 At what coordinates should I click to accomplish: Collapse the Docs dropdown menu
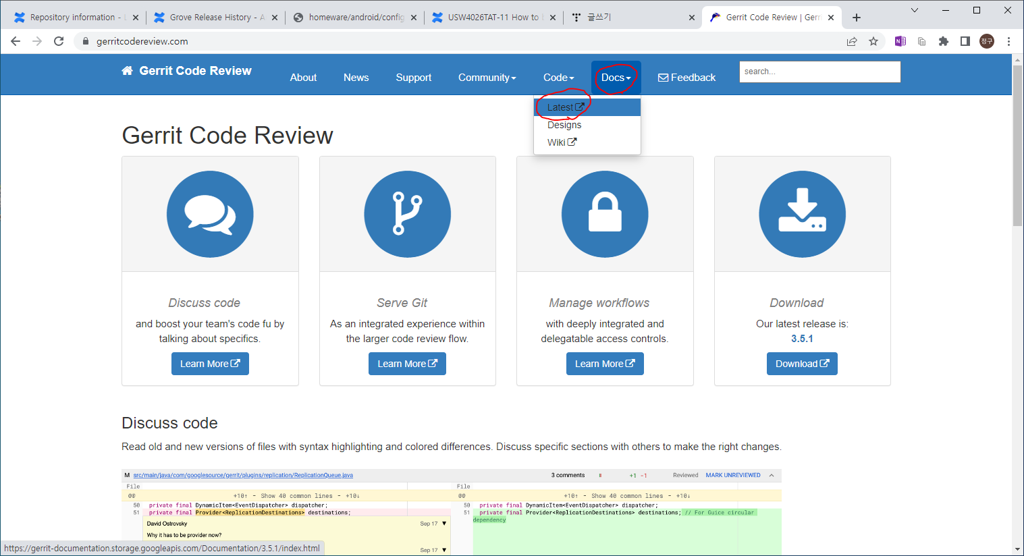(616, 78)
